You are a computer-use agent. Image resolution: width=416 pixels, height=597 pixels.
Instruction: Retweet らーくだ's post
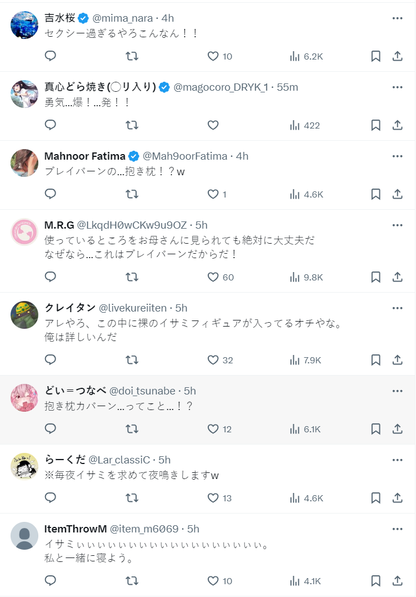pyautogui.click(x=132, y=498)
